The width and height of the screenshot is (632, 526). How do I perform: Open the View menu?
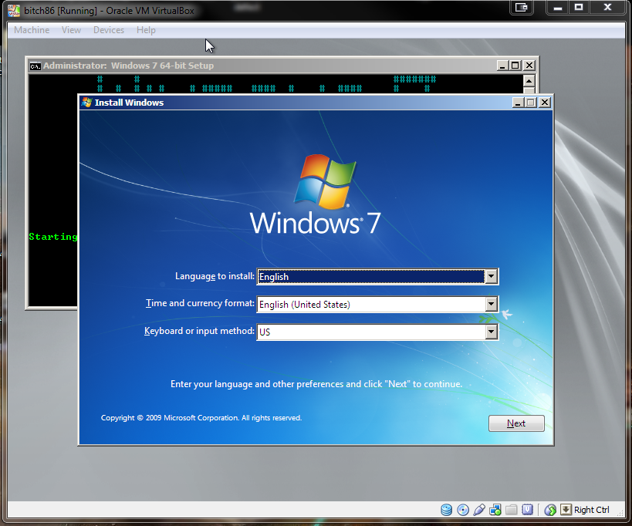click(71, 30)
